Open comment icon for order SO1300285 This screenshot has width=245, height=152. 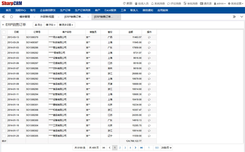[x=149, y=58]
